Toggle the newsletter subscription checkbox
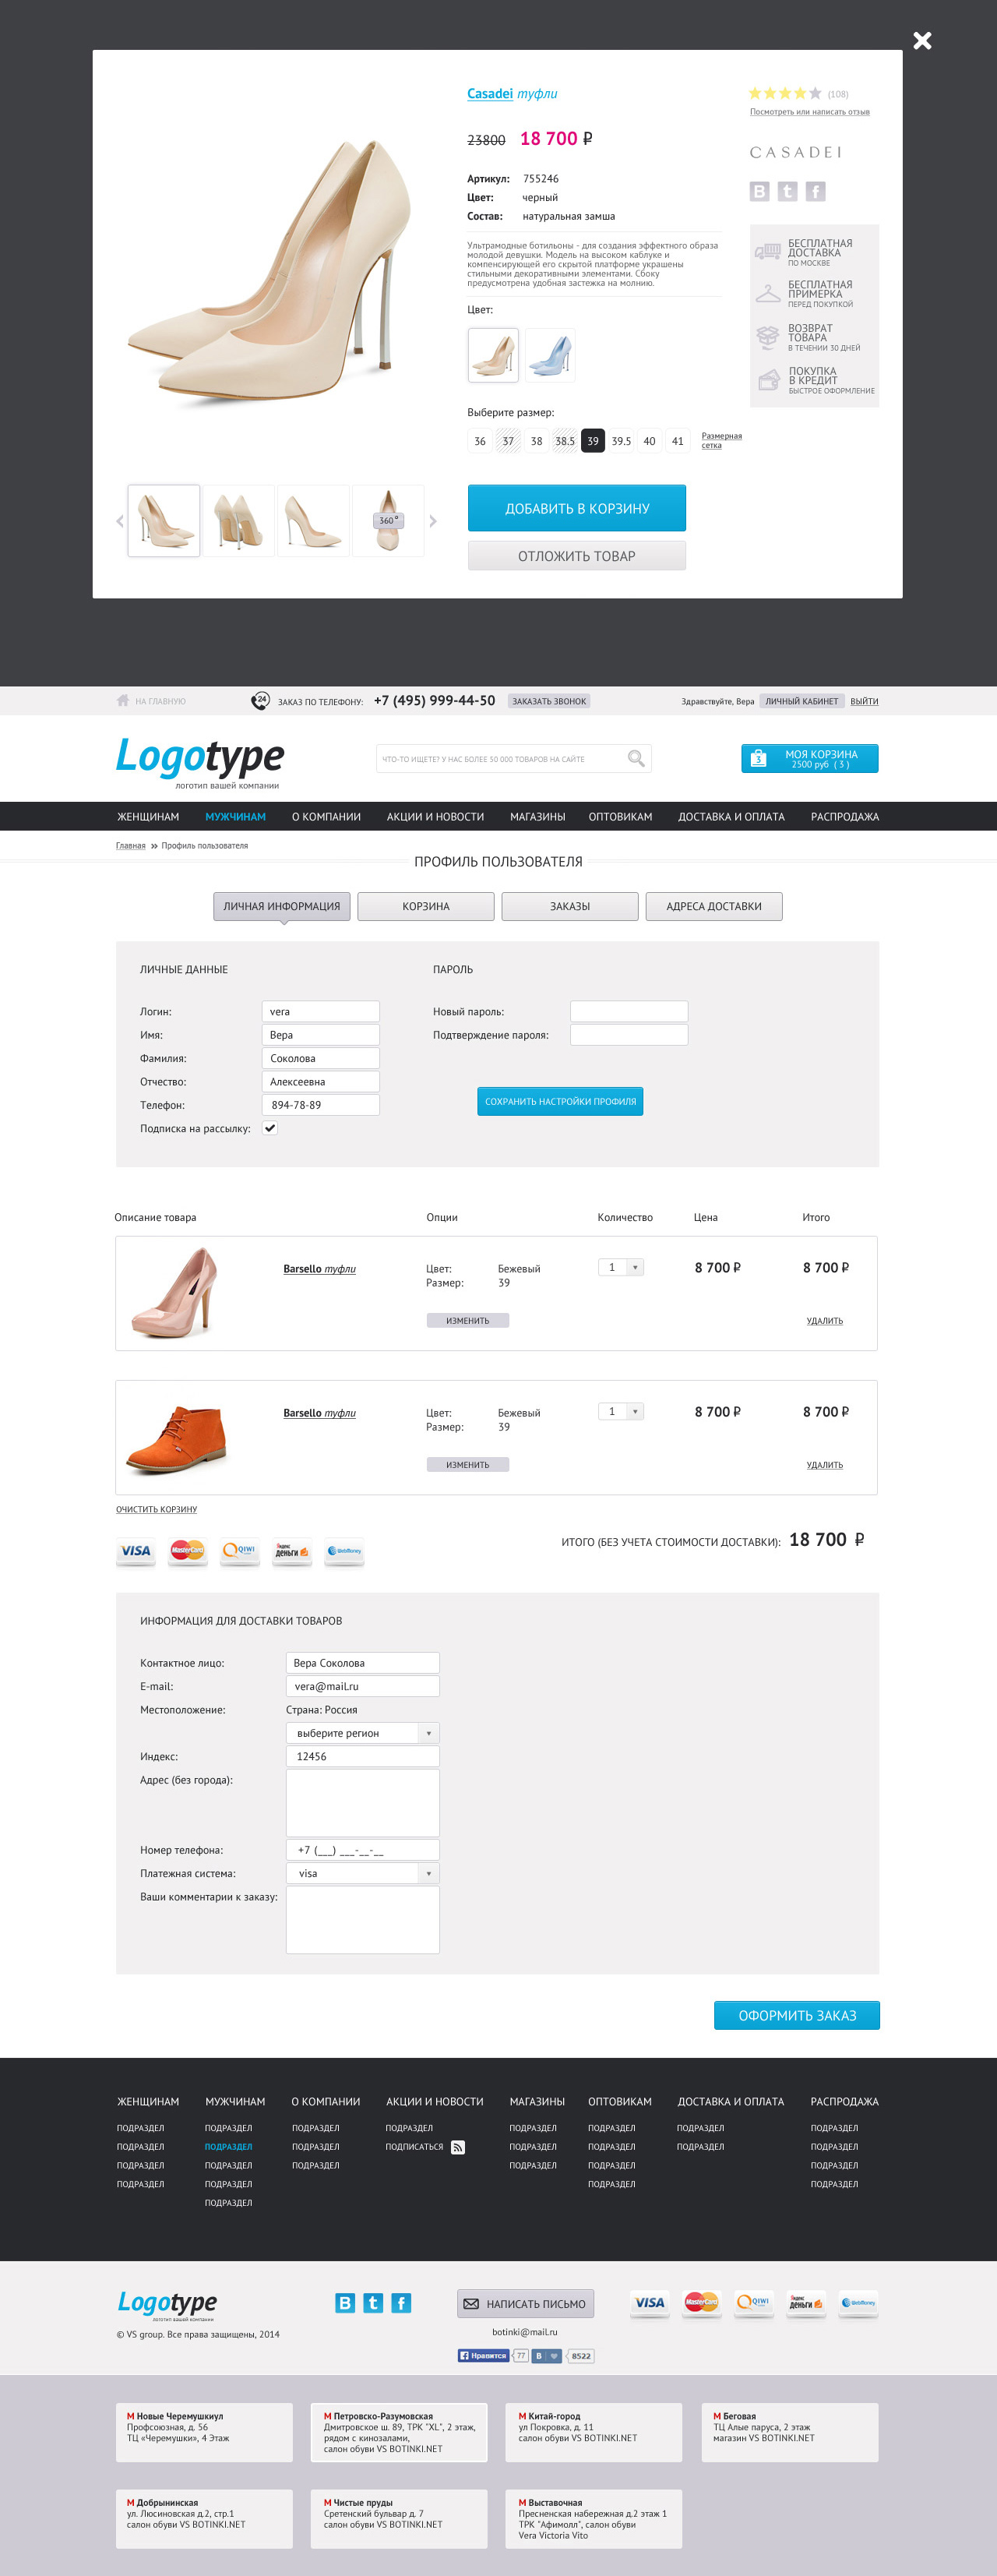The image size is (997, 2576). pos(270,1128)
